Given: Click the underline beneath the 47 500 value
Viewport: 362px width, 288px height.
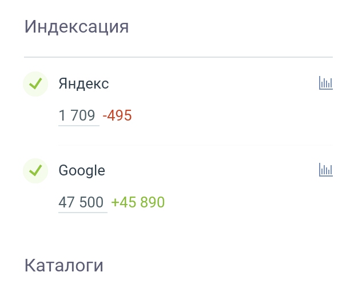Looking at the screenshot, I should pyautogui.click(x=82, y=212).
